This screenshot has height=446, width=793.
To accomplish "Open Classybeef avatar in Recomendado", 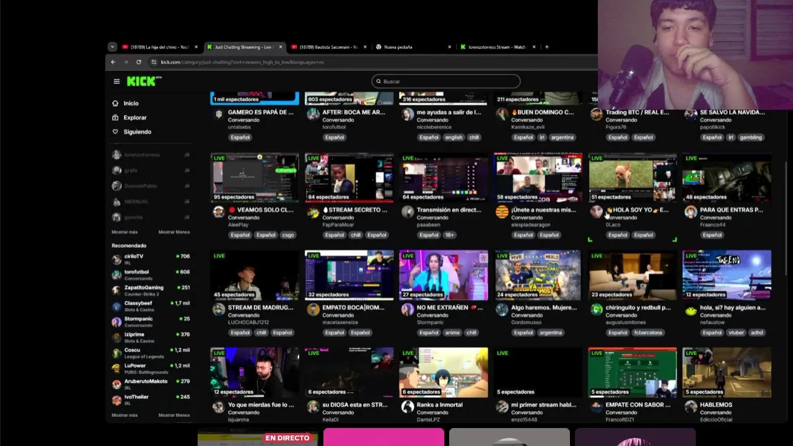I will (x=116, y=306).
